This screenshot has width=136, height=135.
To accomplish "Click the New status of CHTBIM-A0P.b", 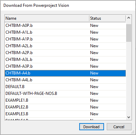I will coord(94,26).
